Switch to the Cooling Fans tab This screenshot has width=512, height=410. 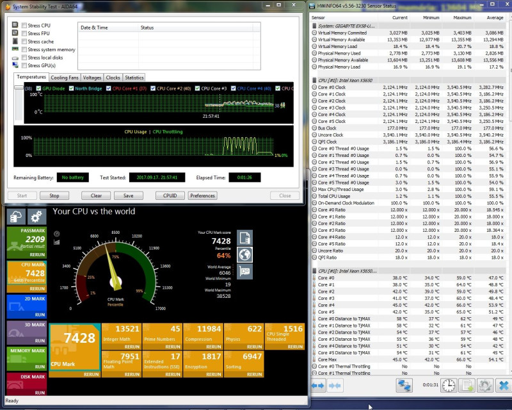[65, 78]
